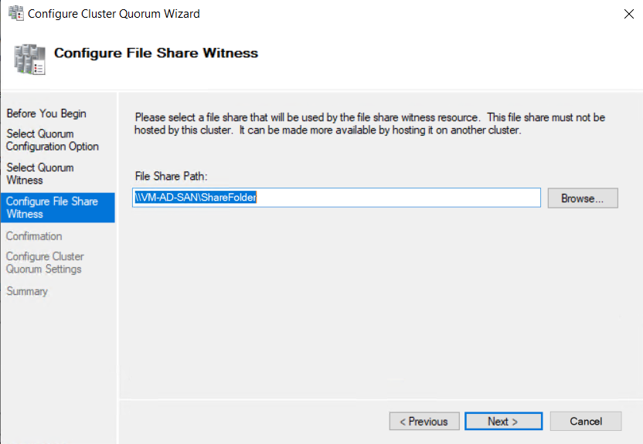Image resolution: width=643 pixels, height=444 pixels.
Task: Proceed with the Next button
Action: 503,421
